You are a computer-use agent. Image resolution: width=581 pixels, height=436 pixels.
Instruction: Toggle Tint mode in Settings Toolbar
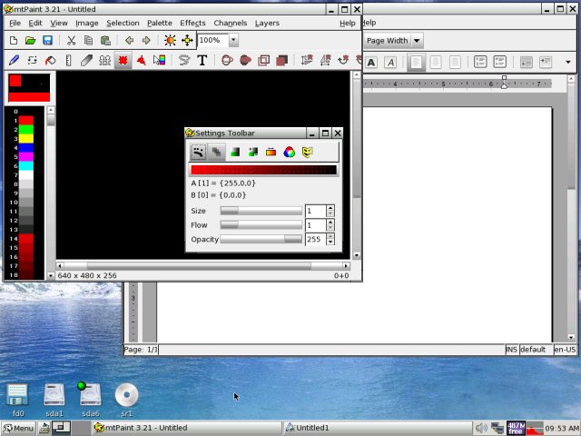235,152
